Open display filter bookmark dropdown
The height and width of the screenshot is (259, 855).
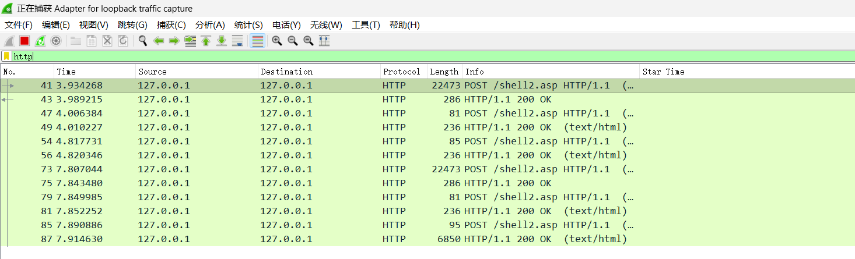click(6, 56)
